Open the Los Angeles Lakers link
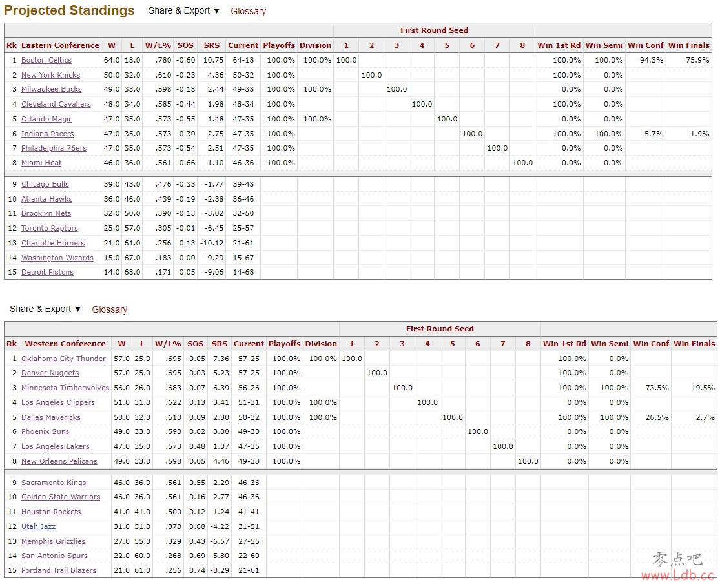Screen dimensions: 720x582 (55, 446)
